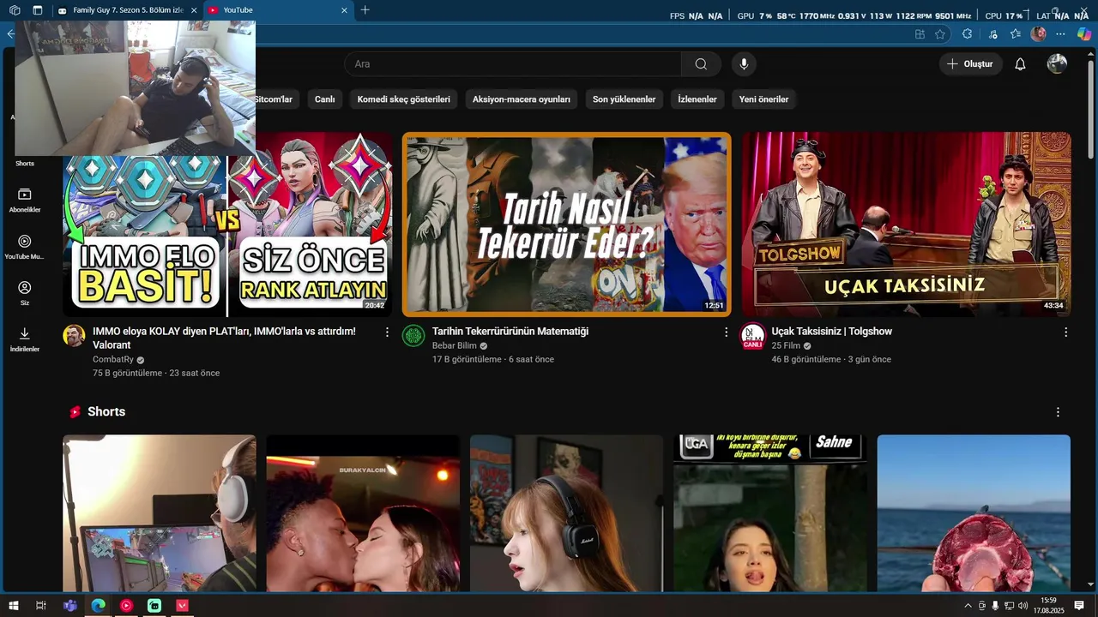Image resolution: width=1098 pixels, height=617 pixels.
Task: Open more options for CombatRy video
Action: [387, 332]
